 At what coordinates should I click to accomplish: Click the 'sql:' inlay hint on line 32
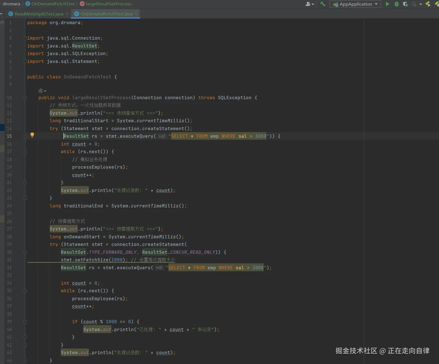tap(159, 268)
